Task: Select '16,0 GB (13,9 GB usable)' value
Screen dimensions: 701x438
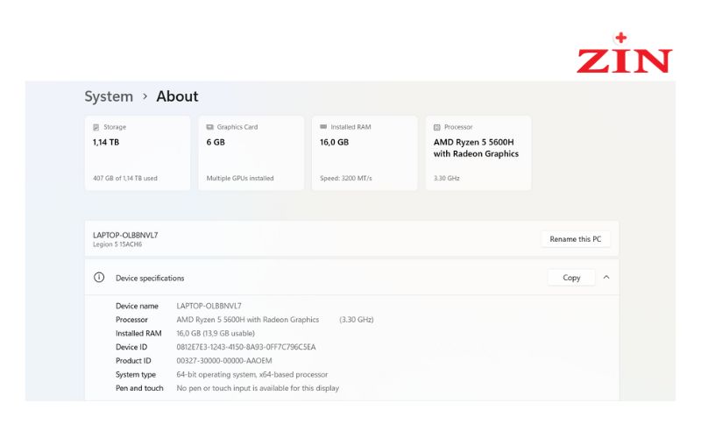Action: [x=216, y=334]
